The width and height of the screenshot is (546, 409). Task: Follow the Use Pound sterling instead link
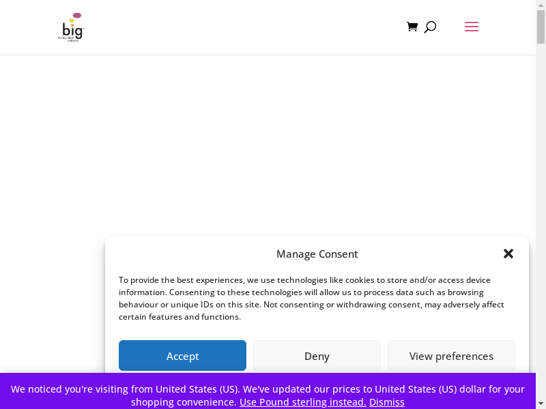pos(302,402)
